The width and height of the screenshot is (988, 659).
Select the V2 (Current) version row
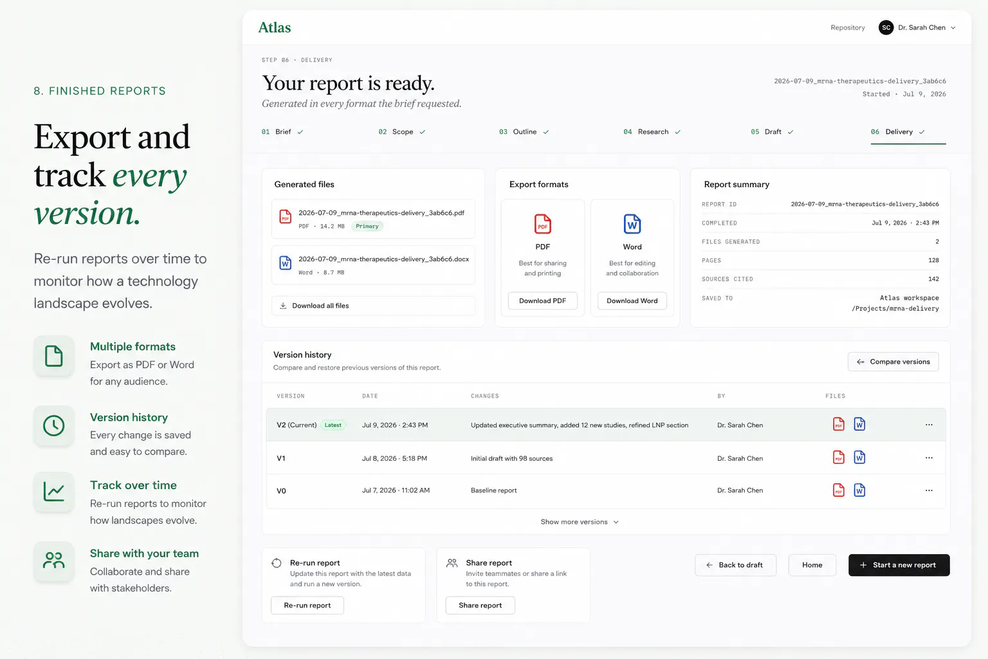click(606, 425)
